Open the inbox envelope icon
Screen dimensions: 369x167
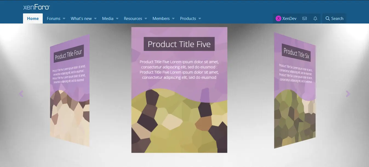[x=304, y=19]
